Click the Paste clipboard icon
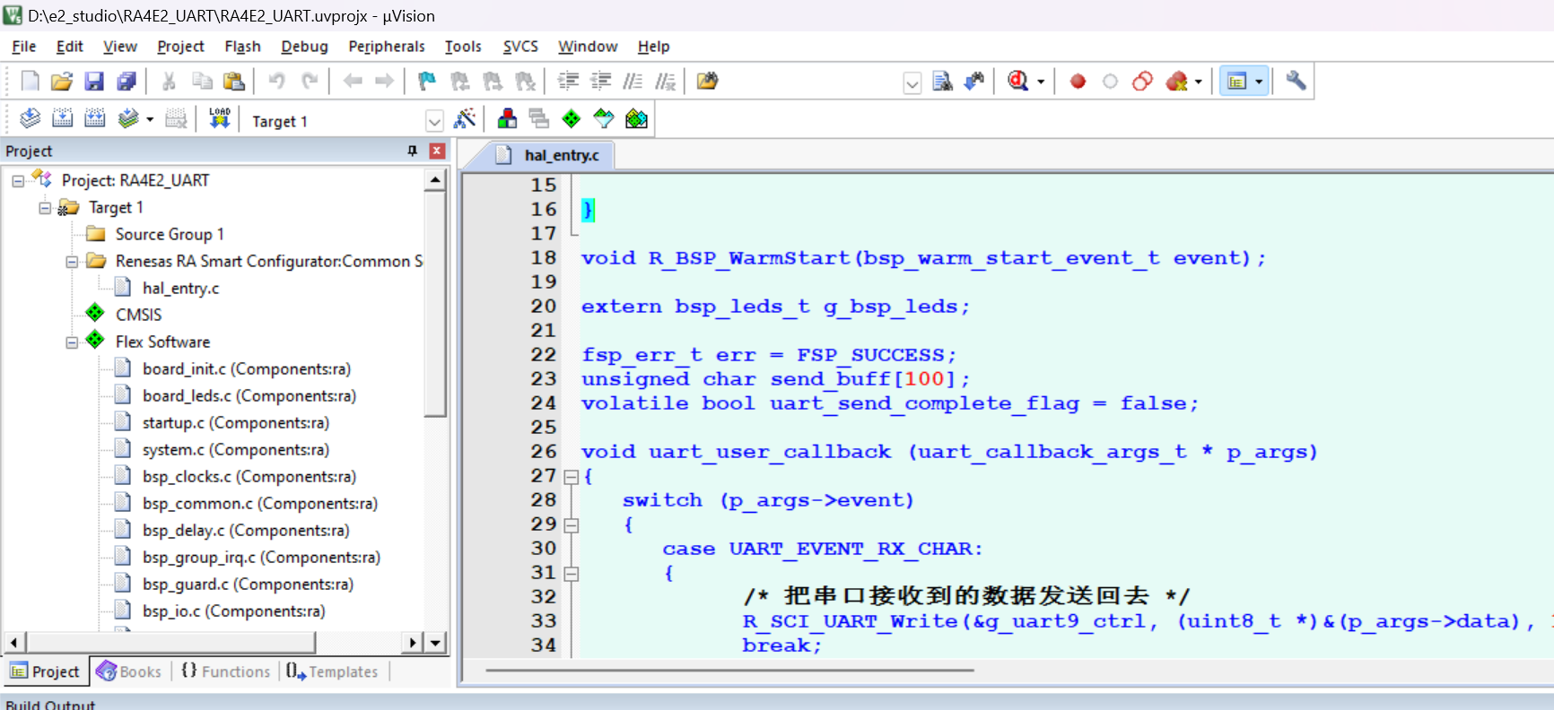Image resolution: width=1554 pixels, height=710 pixels. pyautogui.click(x=234, y=82)
